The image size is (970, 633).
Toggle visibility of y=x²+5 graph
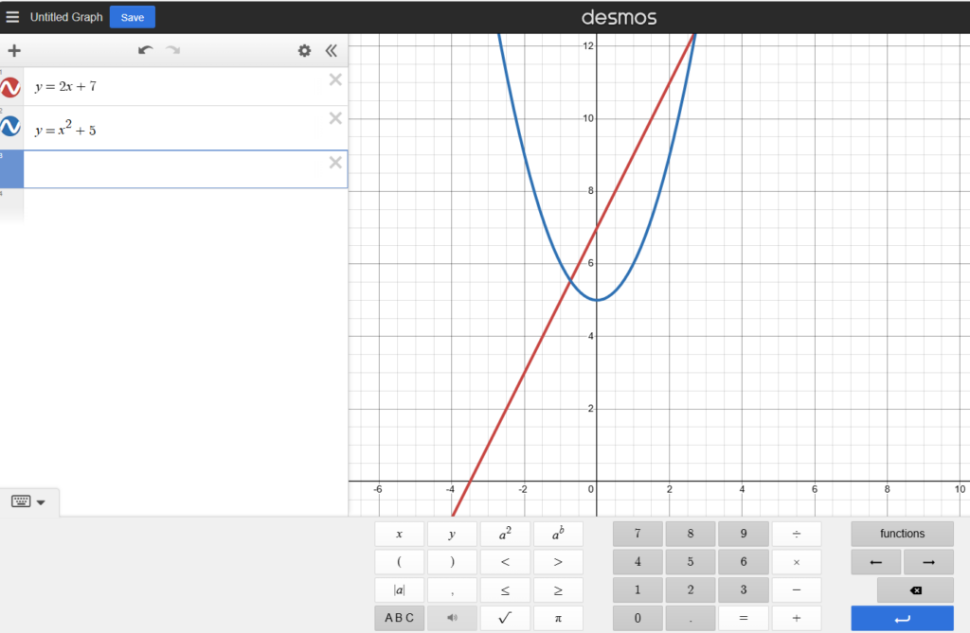(x=10, y=126)
